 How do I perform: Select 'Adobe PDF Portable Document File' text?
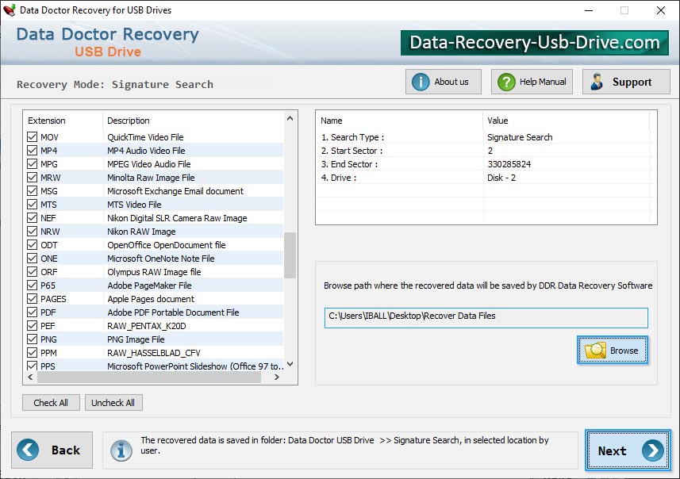pos(173,312)
